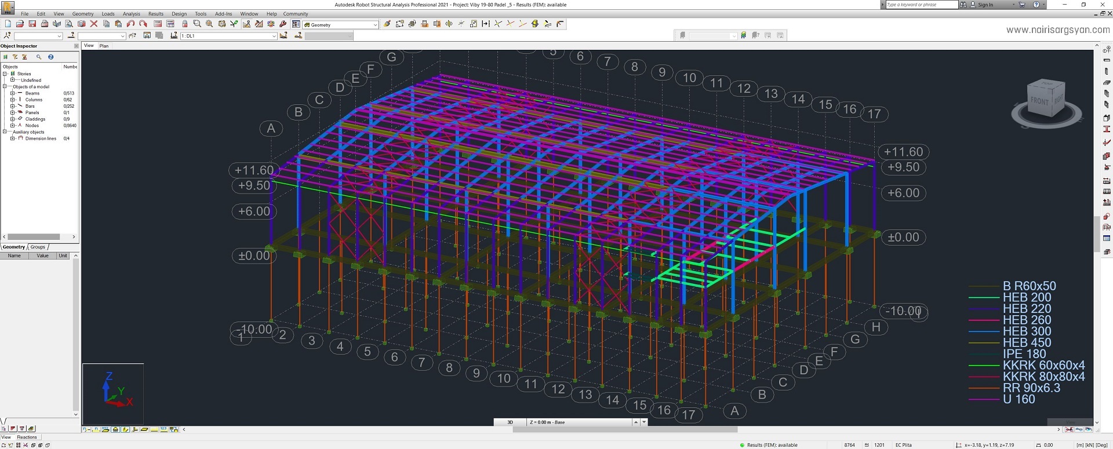Switch to the Groups tab
This screenshot has height=449, width=1113.
click(x=38, y=247)
